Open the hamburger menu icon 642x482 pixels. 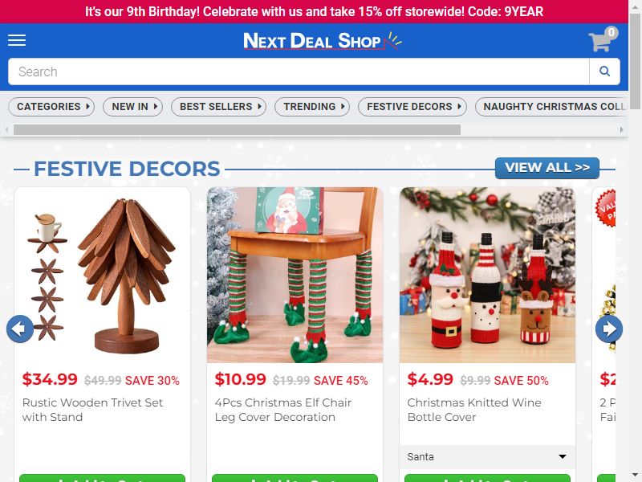click(x=17, y=40)
